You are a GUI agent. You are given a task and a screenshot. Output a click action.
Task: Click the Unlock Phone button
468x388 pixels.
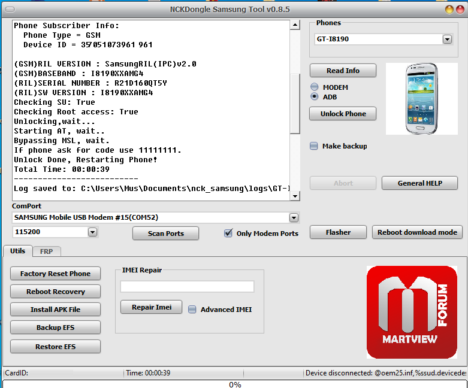pos(343,114)
